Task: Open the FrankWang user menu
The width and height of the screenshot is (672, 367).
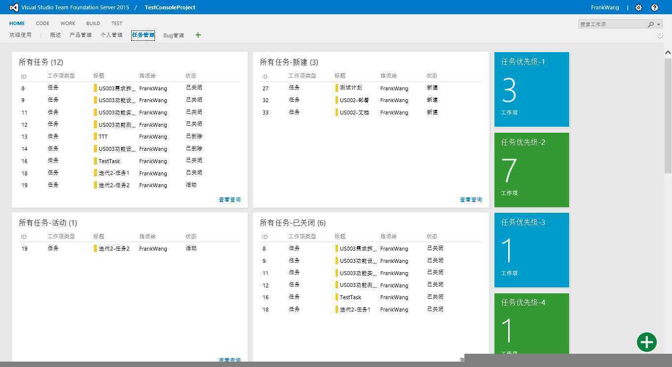Action: pyautogui.click(x=605, y=7)
